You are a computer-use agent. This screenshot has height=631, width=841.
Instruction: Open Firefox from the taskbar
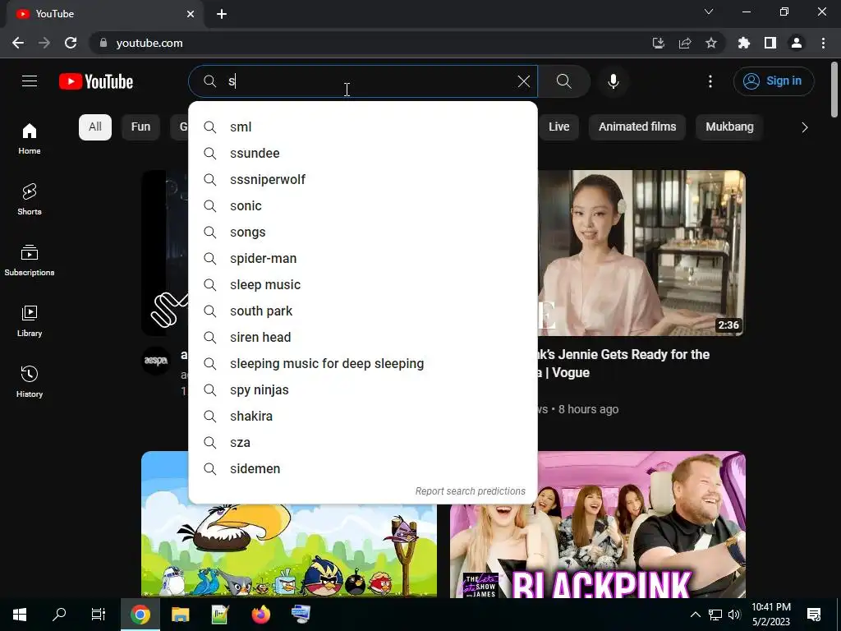pos(260,615)
